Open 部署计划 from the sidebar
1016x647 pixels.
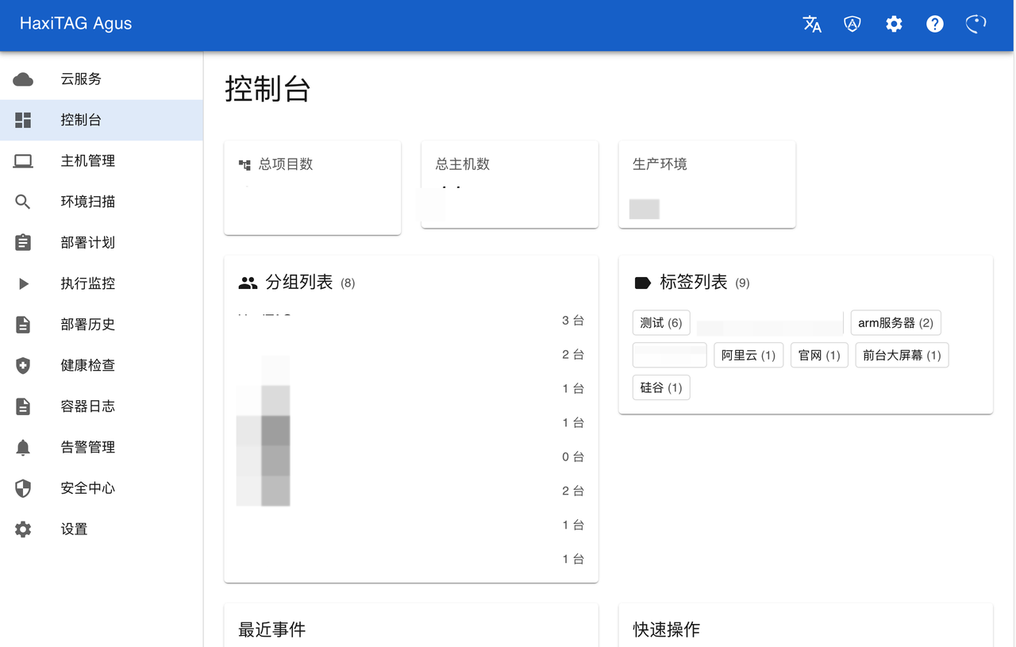(87, 242)
